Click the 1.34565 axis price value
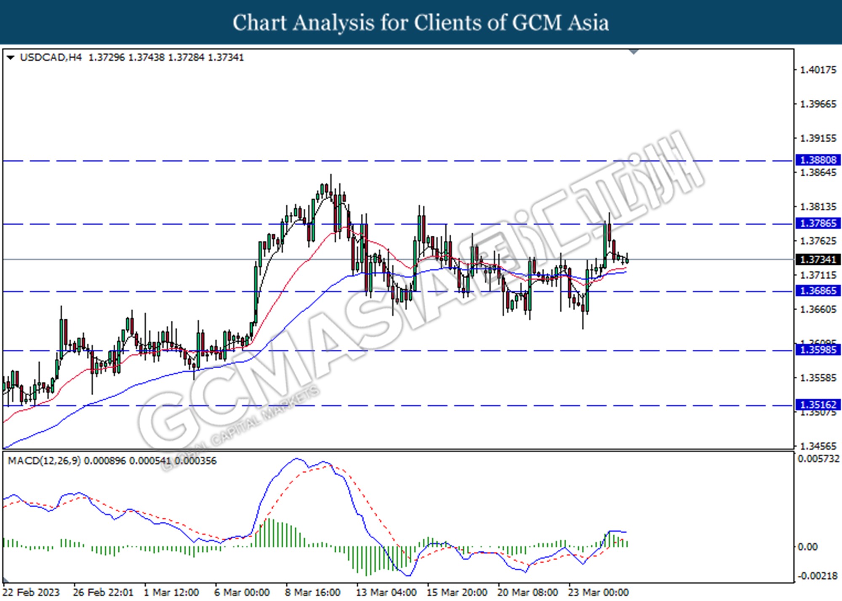The image size is (842, 601). [x=818, y=446]
